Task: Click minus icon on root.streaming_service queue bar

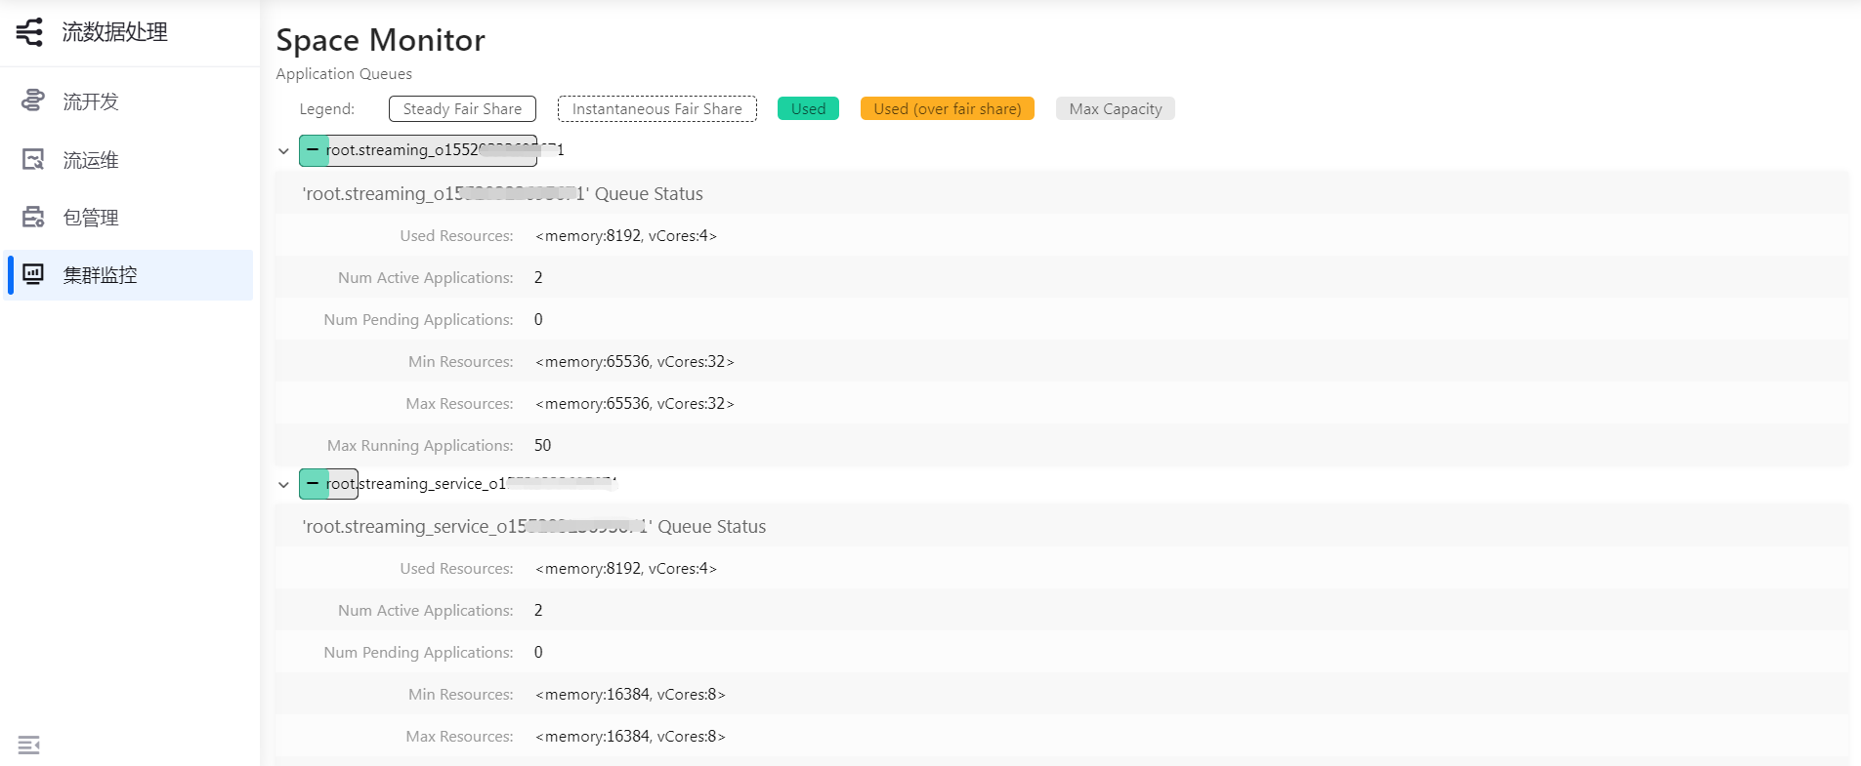Action: [x=313, y=484]
